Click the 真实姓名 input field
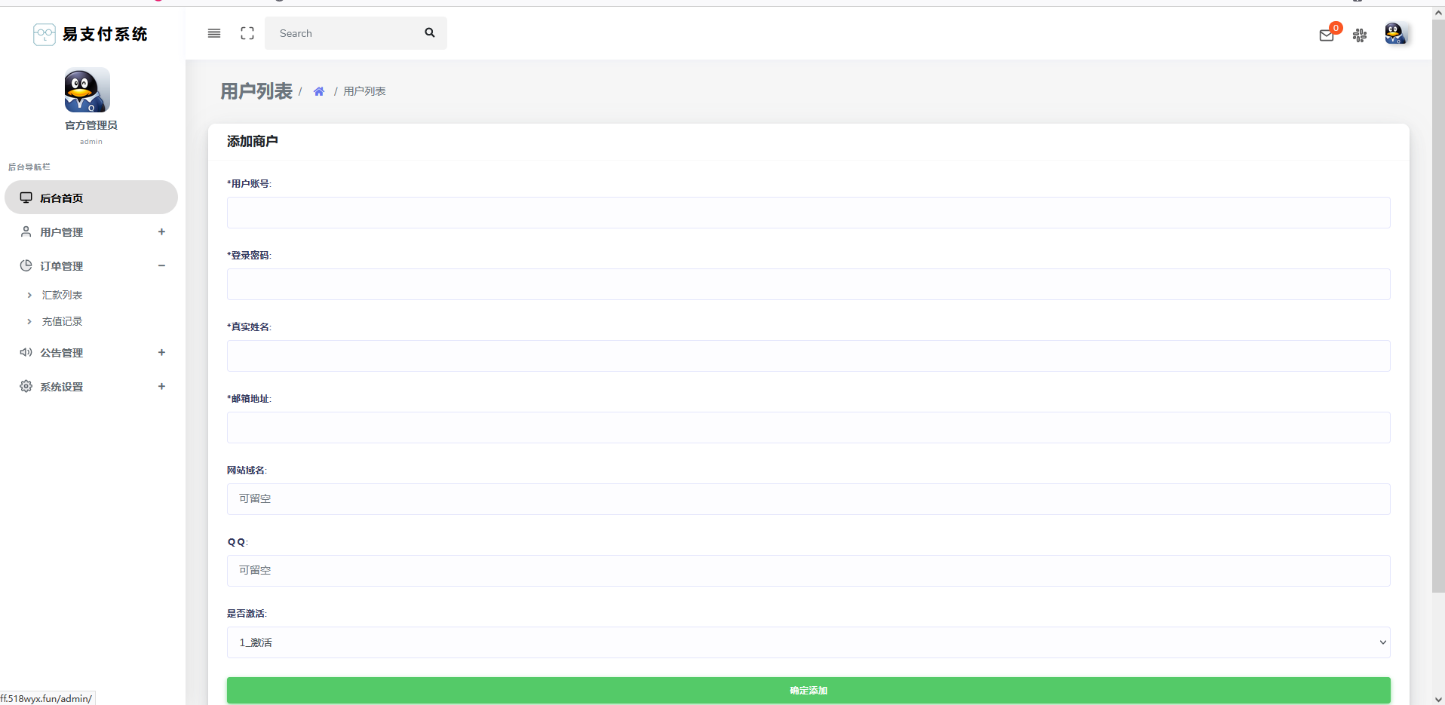Viewport: 1445px width, 705px height. (808, 356)
